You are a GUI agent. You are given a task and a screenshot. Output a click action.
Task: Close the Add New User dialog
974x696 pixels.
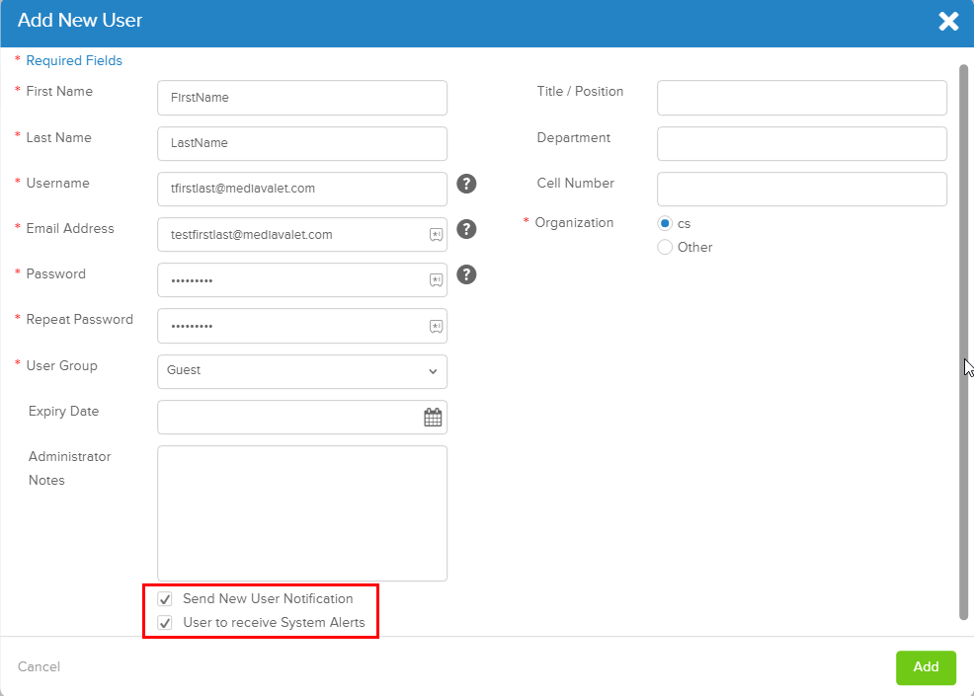948,21
